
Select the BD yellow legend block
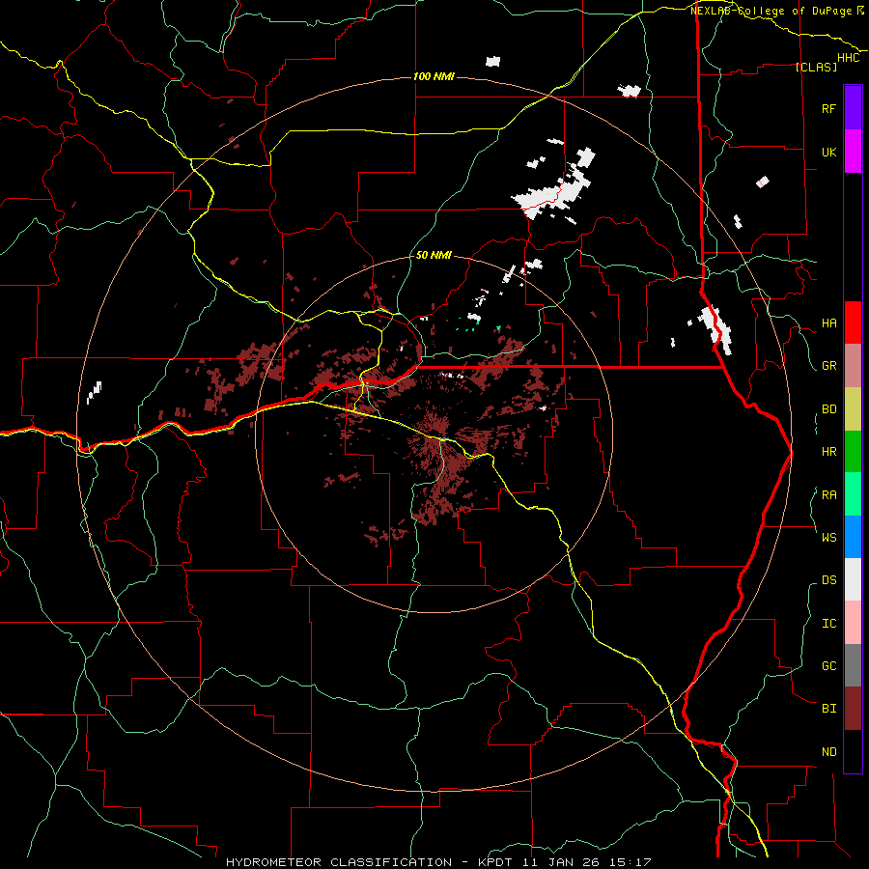coord(853,409)
